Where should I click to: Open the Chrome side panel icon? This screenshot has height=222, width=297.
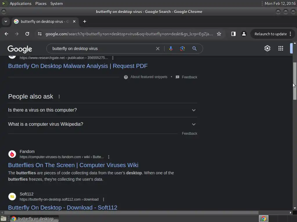pyautogui.click(x=233, y=34)
